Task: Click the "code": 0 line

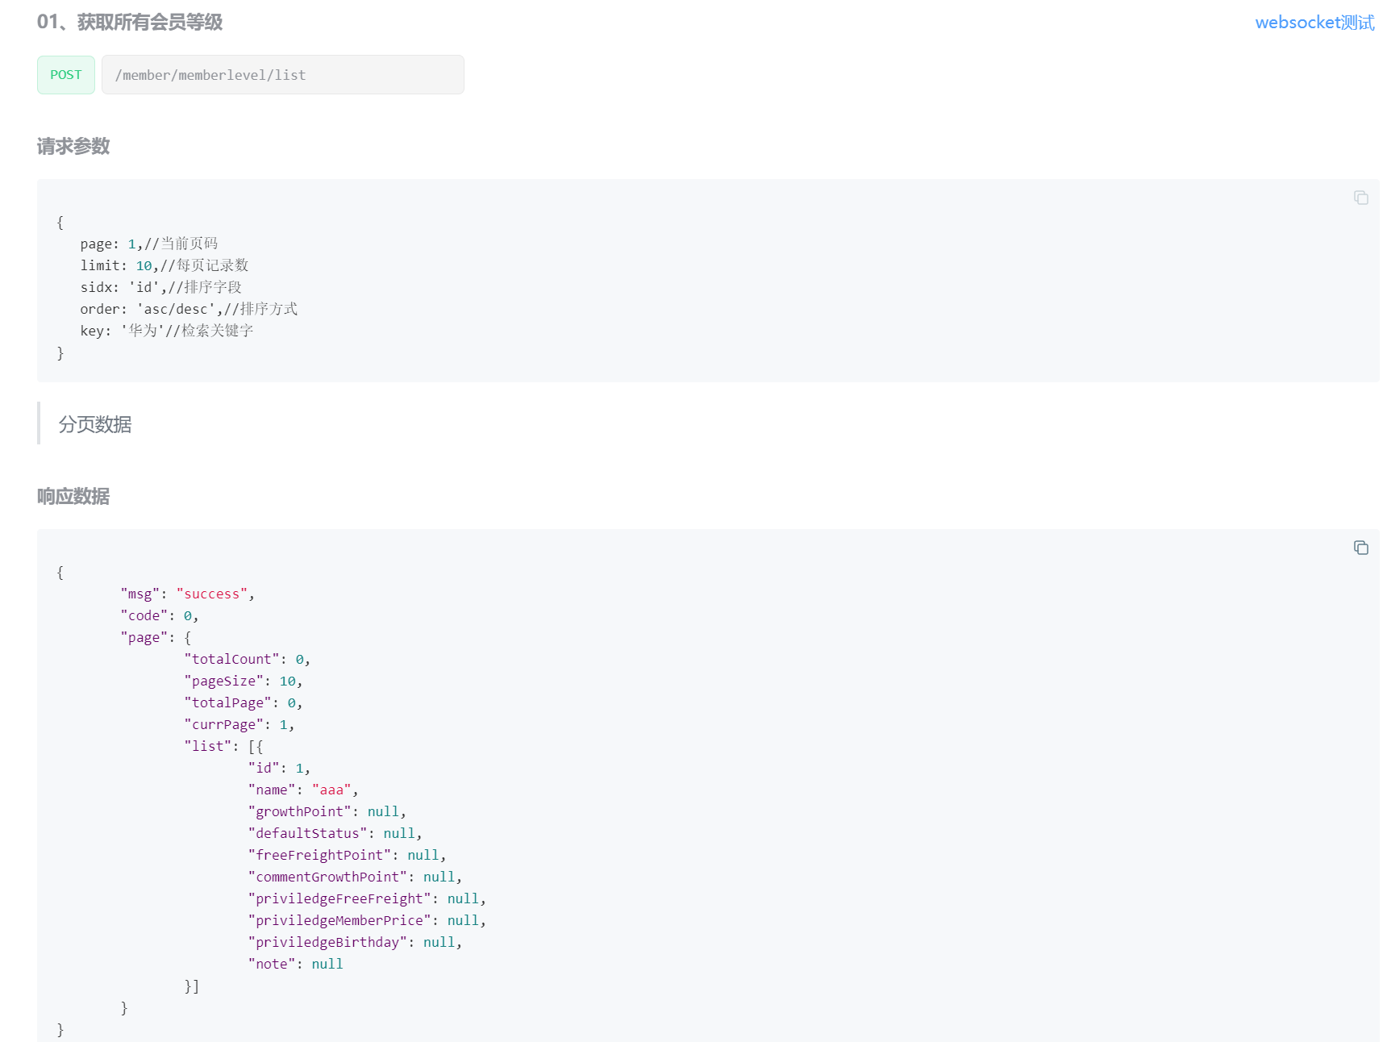Action: (x=160, y=615)
